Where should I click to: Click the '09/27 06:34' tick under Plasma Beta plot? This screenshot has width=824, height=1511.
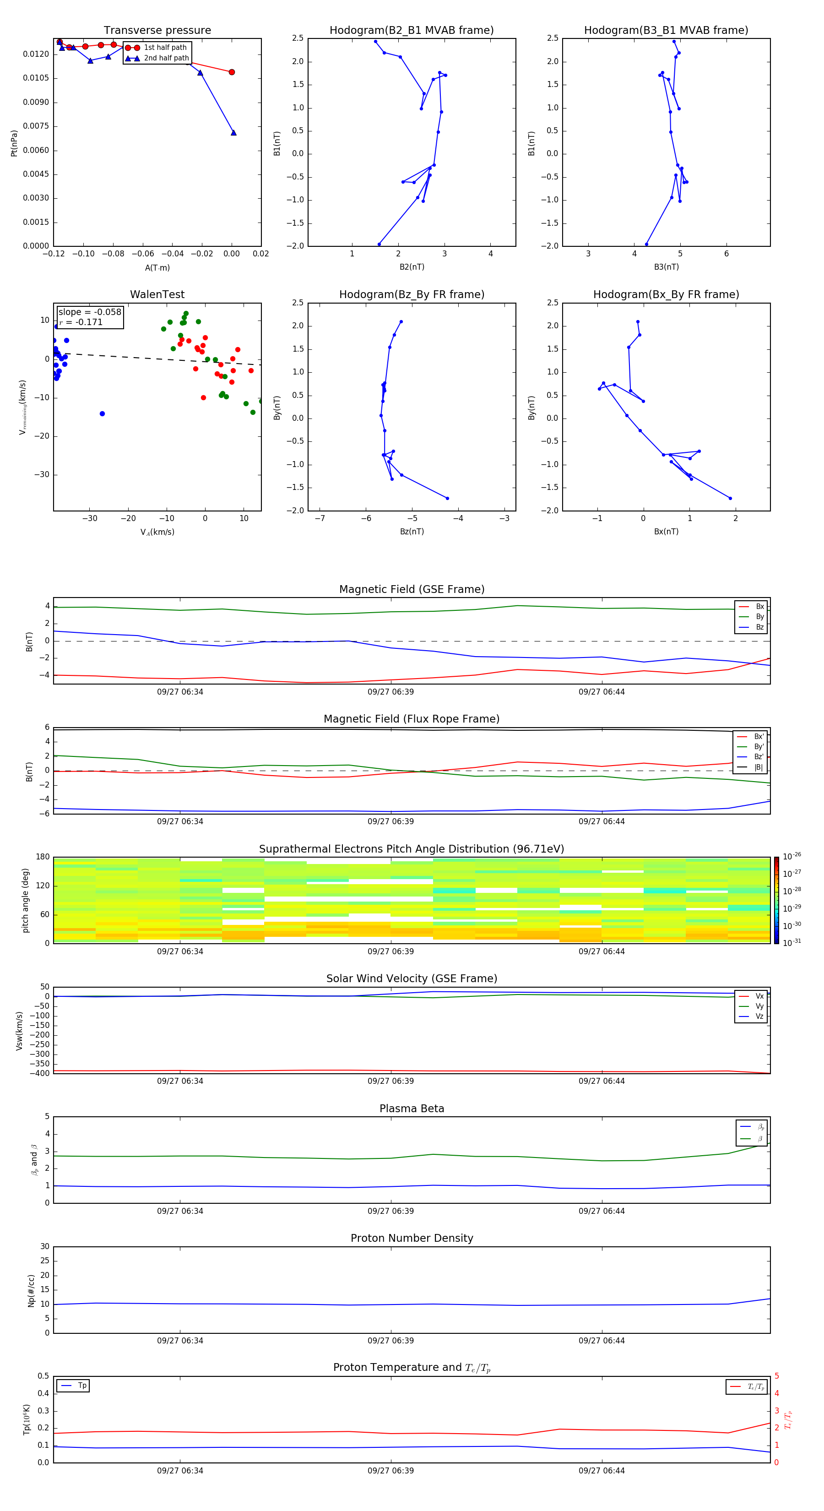180,1211
